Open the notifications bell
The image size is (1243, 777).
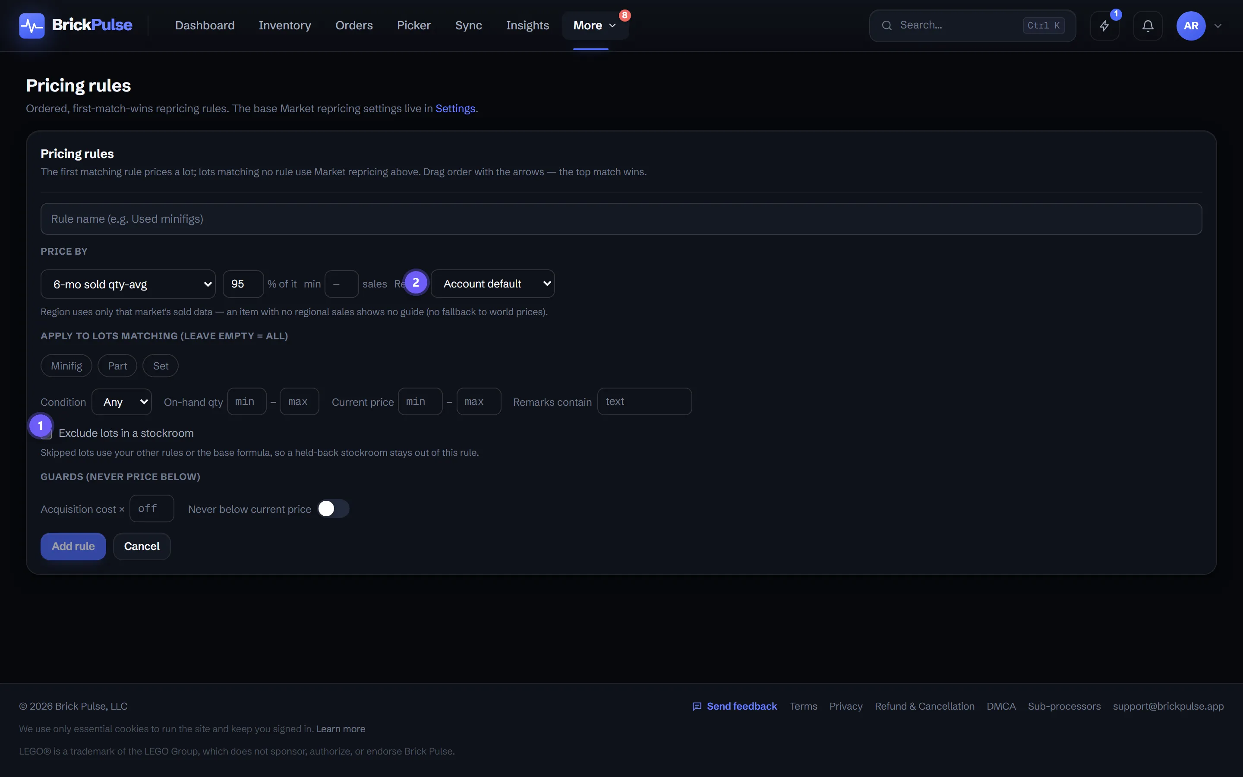1148,26
